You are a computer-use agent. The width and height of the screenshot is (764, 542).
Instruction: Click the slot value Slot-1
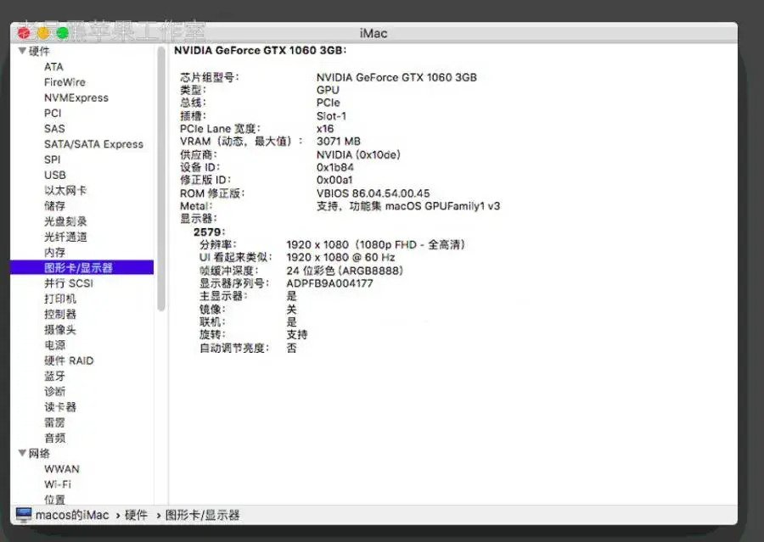(x=331, y=116)
